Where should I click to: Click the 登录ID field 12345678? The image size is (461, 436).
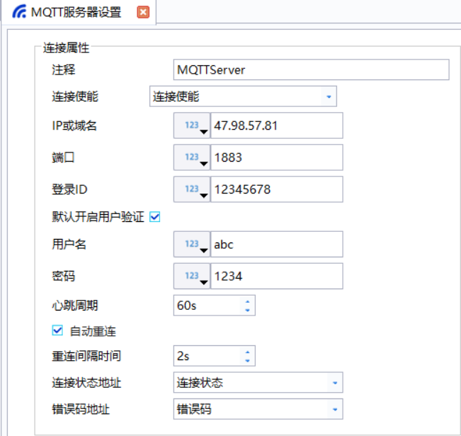click(277, 189)
